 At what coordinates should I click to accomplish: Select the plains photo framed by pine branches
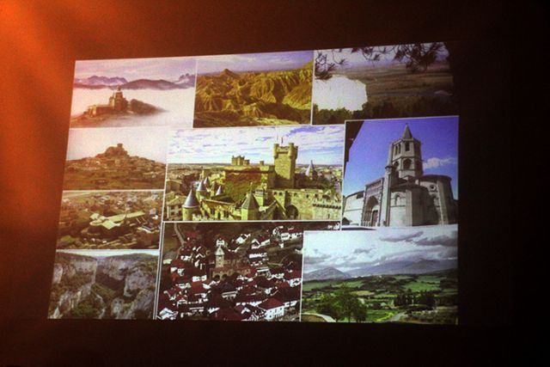click(x=383, y=83)
